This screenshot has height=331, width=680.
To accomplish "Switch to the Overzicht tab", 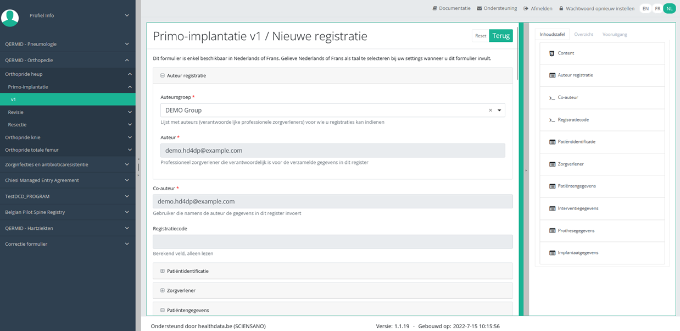I will click(583, 34).
